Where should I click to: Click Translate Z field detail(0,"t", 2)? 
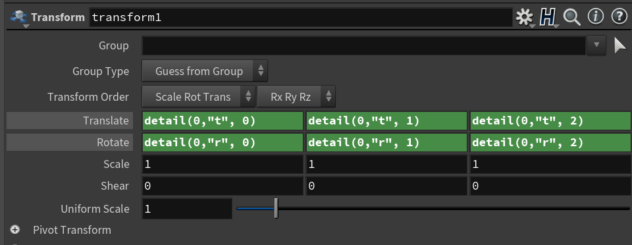(550, 121)
